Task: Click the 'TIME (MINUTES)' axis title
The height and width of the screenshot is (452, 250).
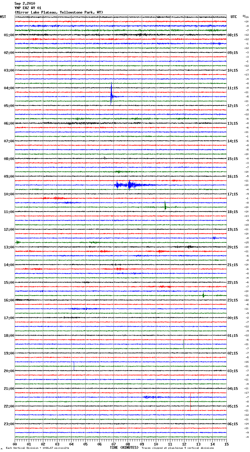Action: click(124, 448)
